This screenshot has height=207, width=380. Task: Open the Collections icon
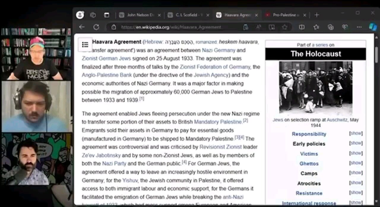[x=330, y=27]
